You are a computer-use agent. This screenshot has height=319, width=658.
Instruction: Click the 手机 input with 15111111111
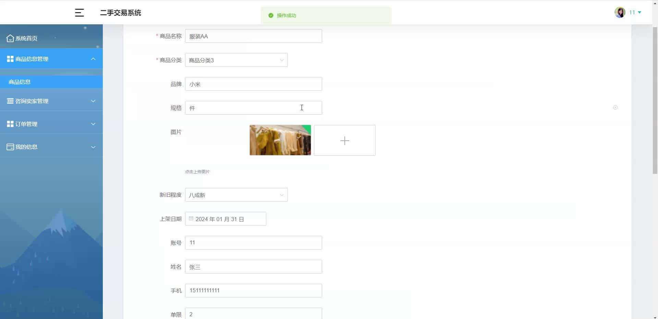[254, 291]
